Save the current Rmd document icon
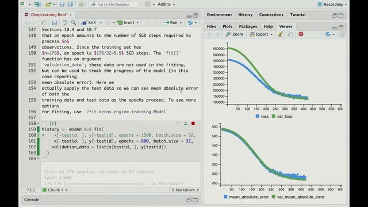368x207 pixels. (55, 22)
